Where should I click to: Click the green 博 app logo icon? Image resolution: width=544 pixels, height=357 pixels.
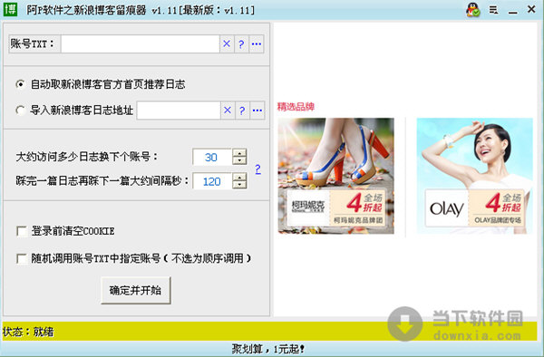[10, 9]
